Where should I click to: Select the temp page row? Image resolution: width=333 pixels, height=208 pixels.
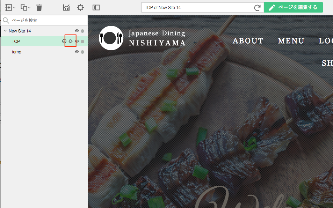(x=44, y=52)
